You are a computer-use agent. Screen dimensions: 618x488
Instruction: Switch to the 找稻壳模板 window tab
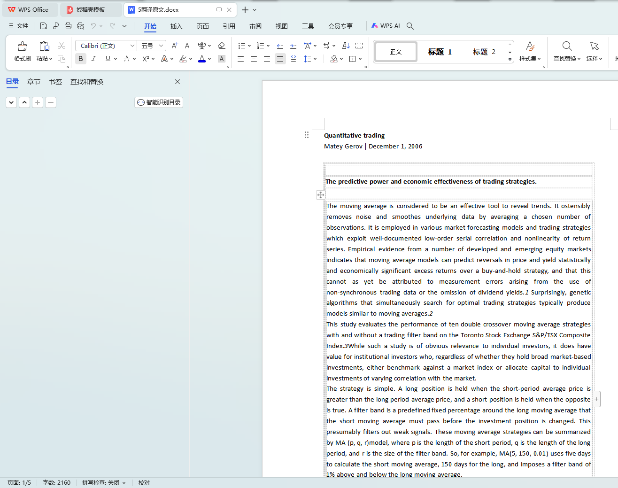tap(91, 10)
